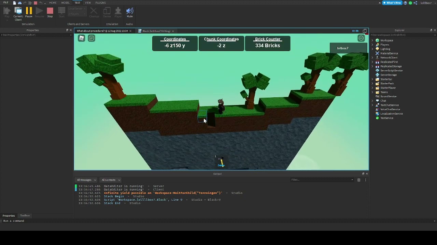
Task: Close the Block script tab
Action: point(173,31)
